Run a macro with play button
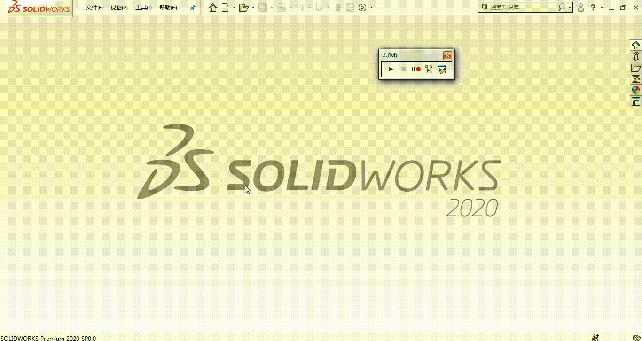The height and width of the screenshot is (341, 642). 391,69
